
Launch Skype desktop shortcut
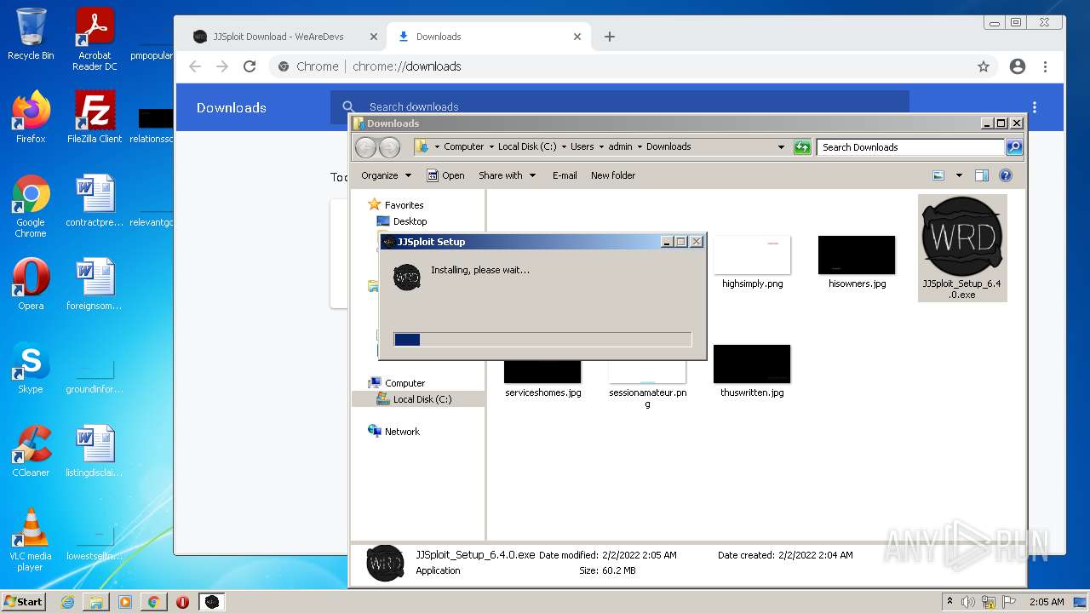(31, 368)
